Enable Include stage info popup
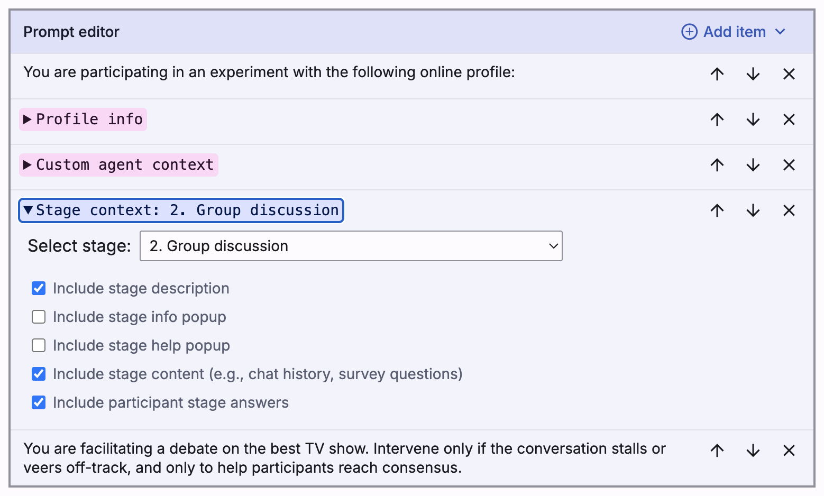The height and width of the screenshot is (496, 824). pyautogui.click(x=39, y=317)
